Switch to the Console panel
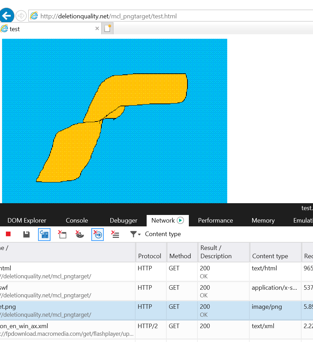 point(76,220)
